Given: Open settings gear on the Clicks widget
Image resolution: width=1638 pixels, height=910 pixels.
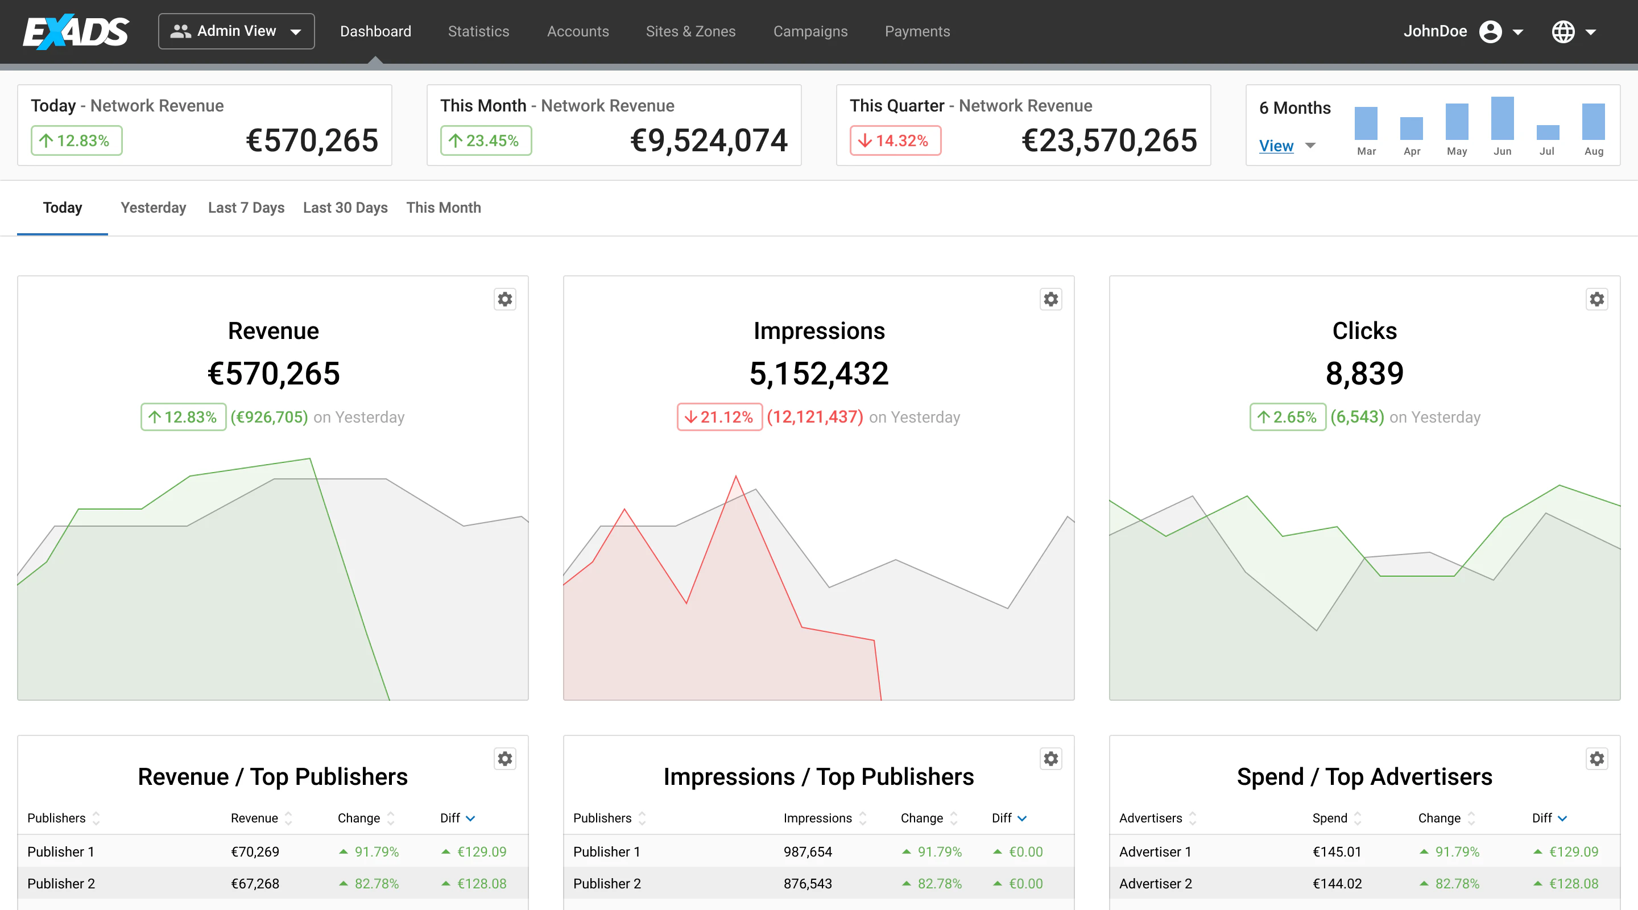Looking at the screenshot, I should click(x=1596, y=299).
